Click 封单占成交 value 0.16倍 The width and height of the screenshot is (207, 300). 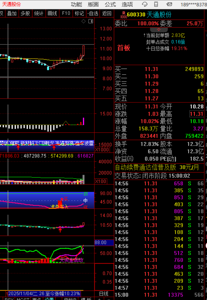pyautogui.click(x=178, y=42)
